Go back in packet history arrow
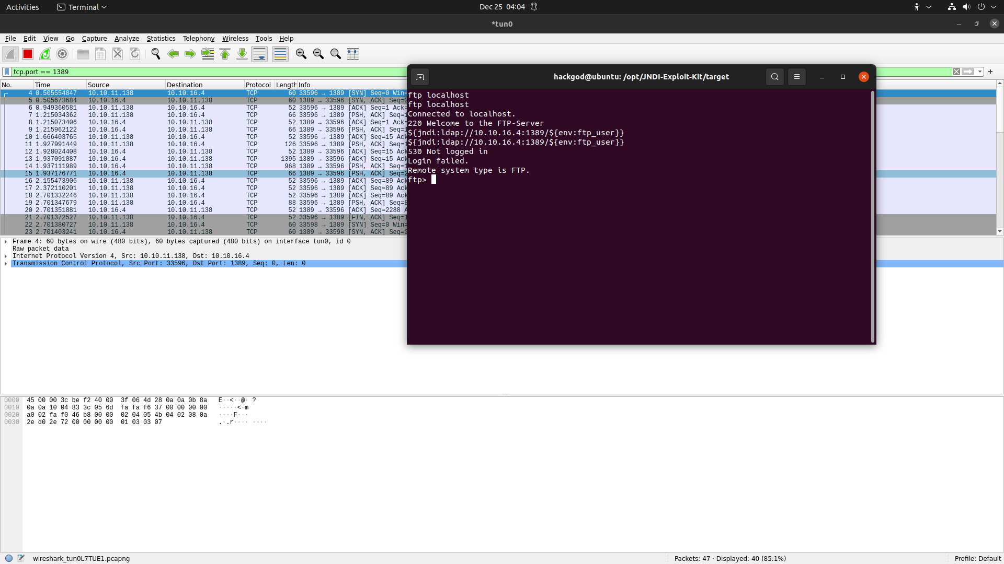The height and width of the screenshot is (564, 1004). click(173, 54)
